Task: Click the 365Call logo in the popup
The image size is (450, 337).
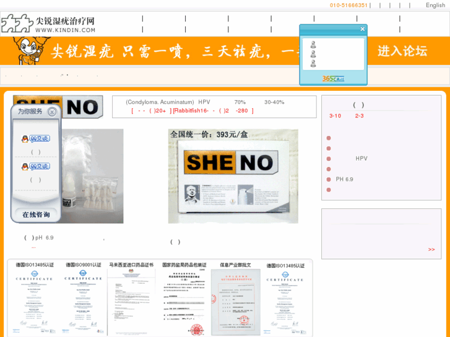Action: pyautogui.click(x=333, y=79)
